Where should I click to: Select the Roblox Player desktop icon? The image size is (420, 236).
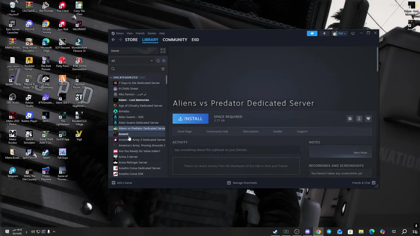tap(29, 117)
